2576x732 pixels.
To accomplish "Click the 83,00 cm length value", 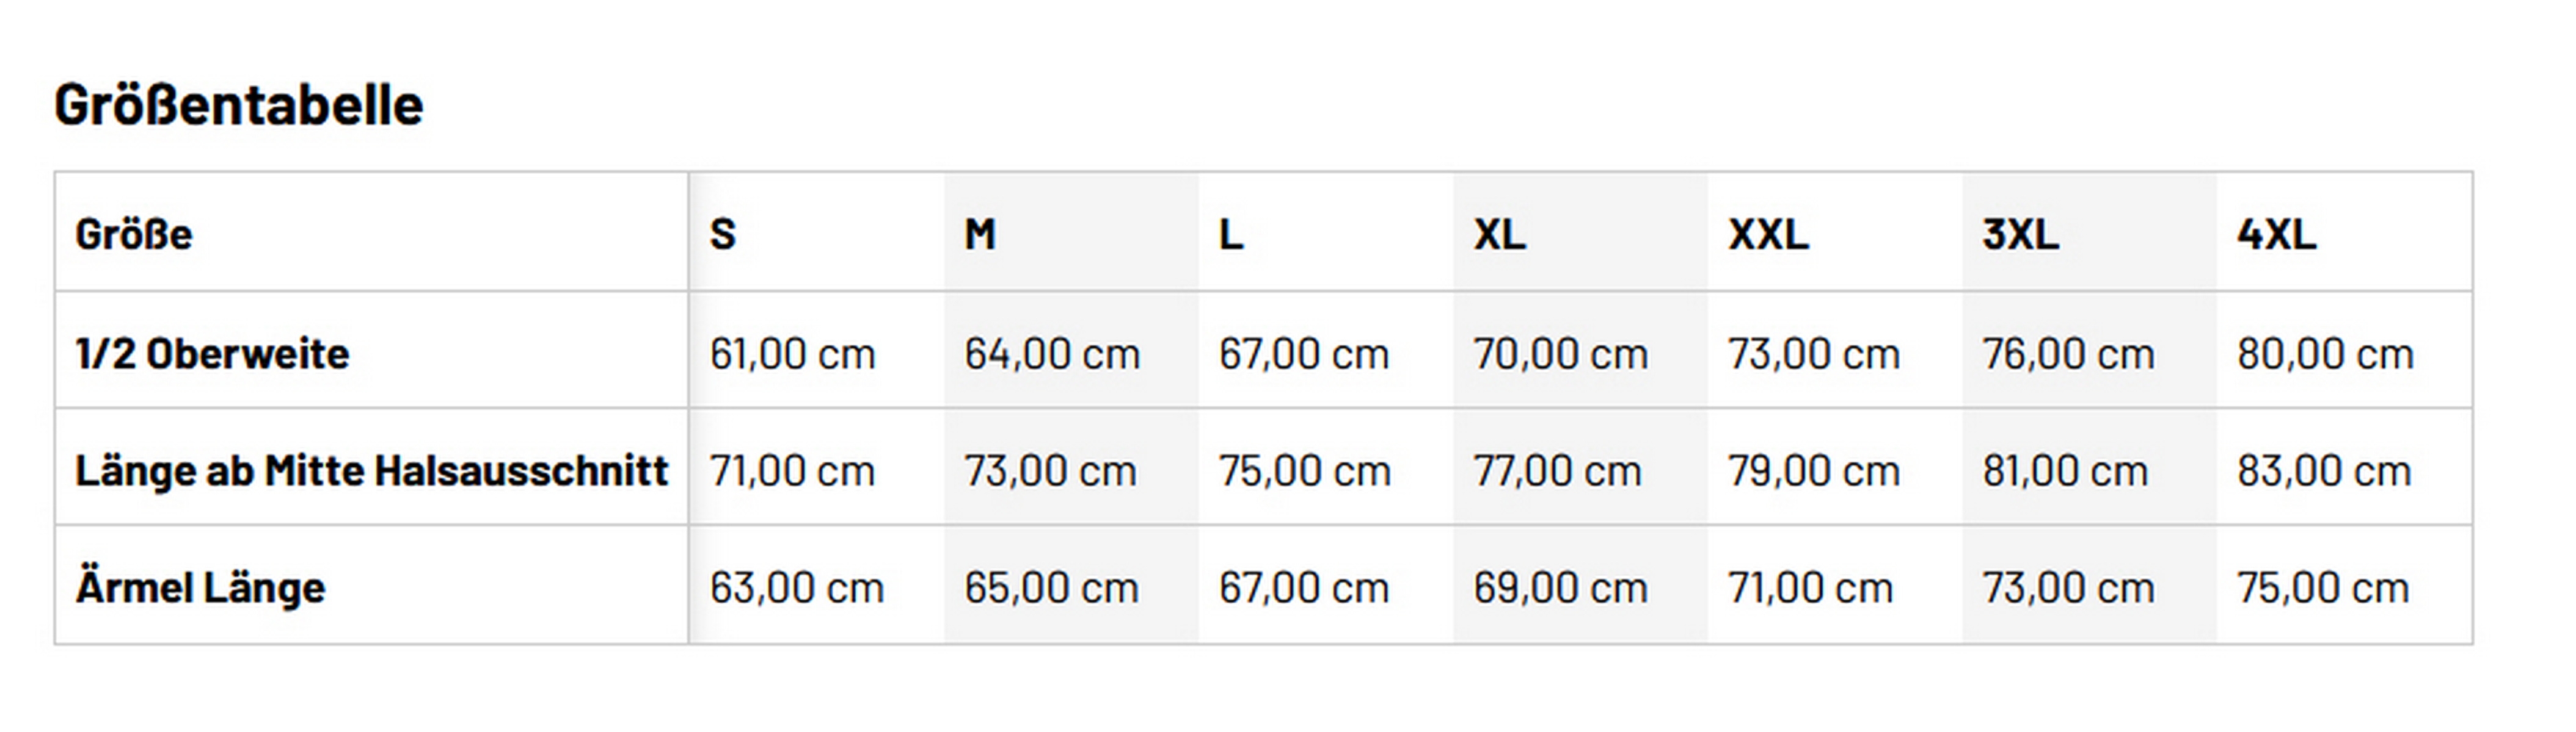I will pyautogui.click(x=2324, y=470).
